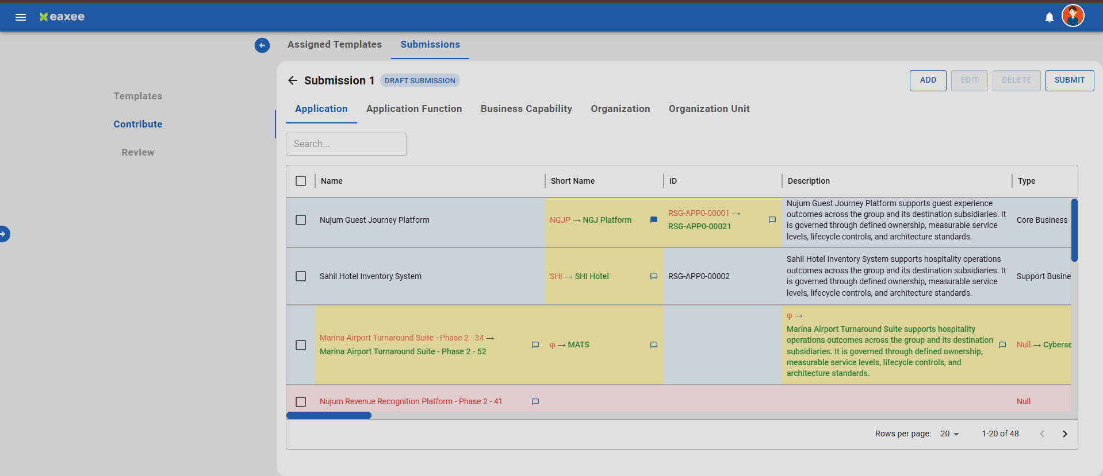This screenshot has height=476, width=1103.
Task: Click the ADD button
Action: click(928, 80)
